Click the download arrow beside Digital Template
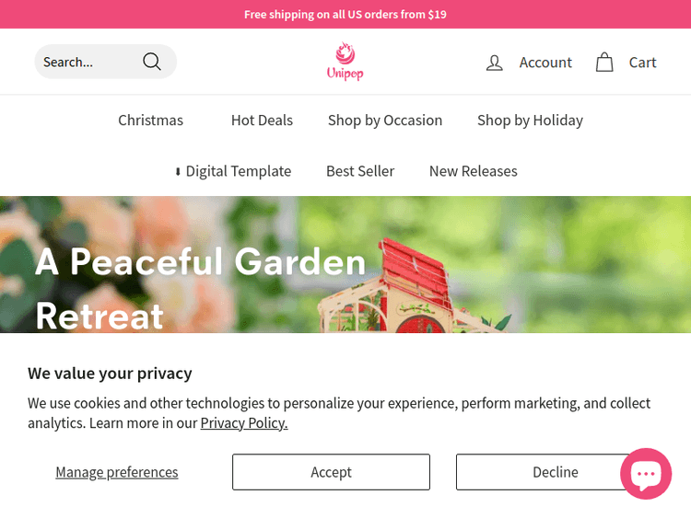Screen dimensions: 691x518 click(x=178, y=172)
